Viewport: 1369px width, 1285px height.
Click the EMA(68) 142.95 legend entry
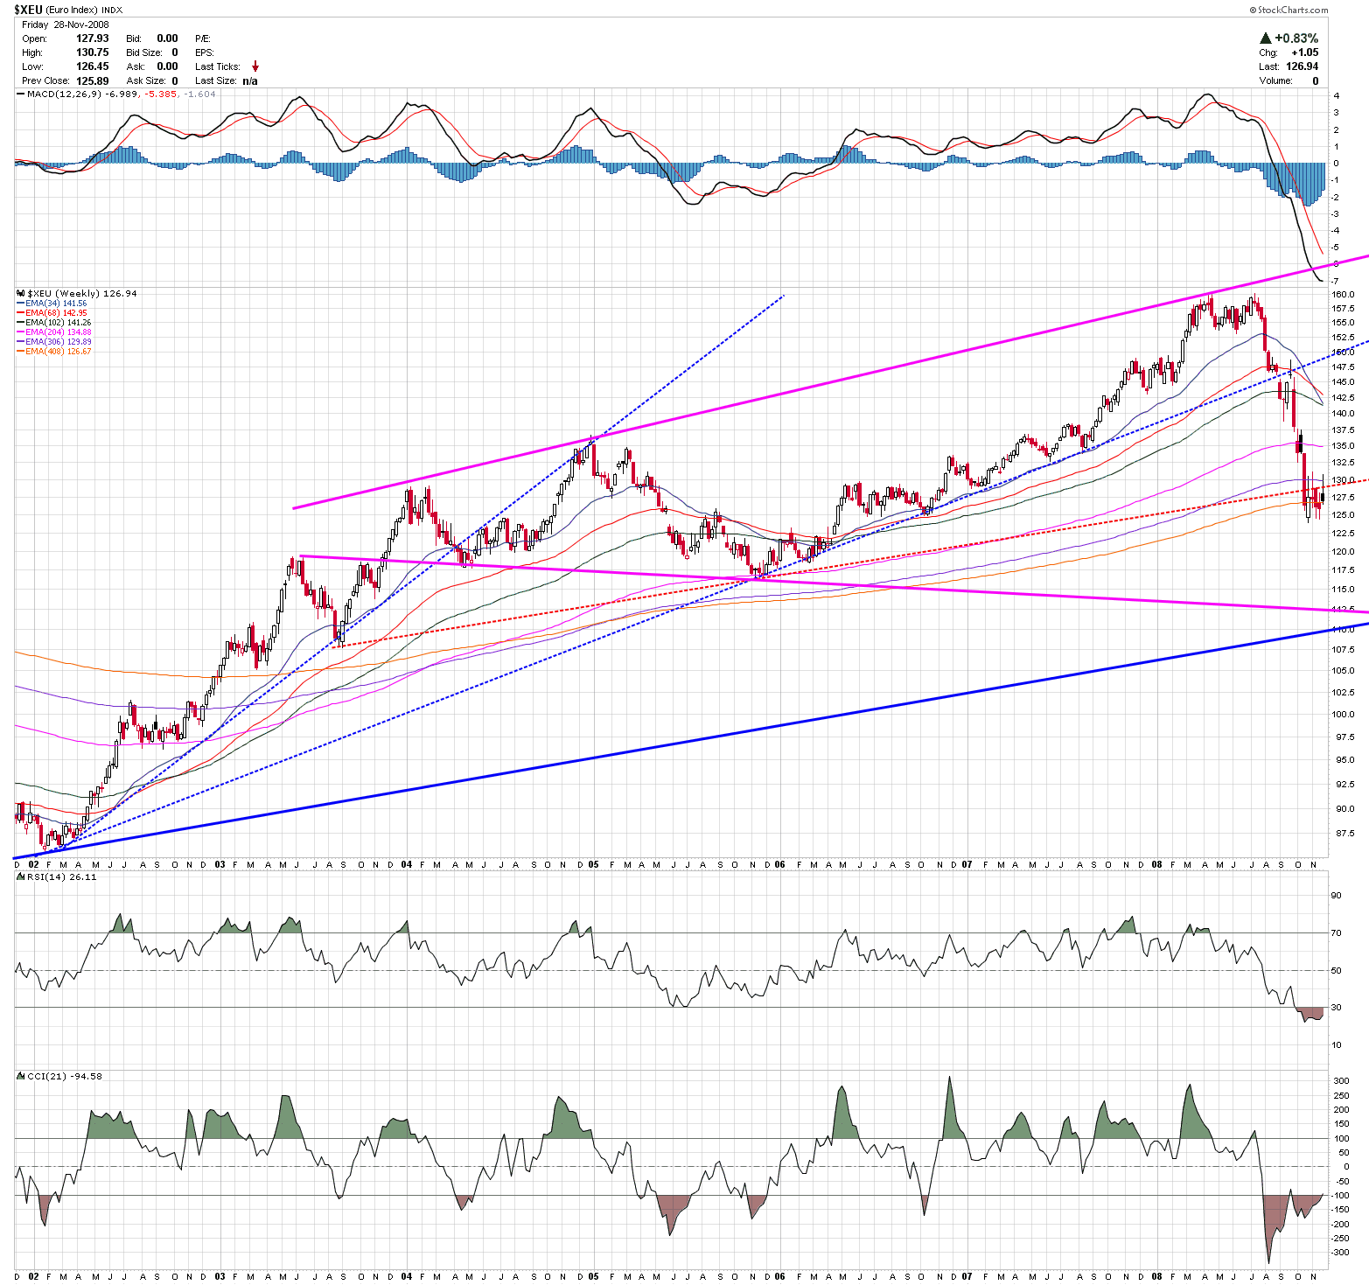pyautogui.click(x=56, y=313)
